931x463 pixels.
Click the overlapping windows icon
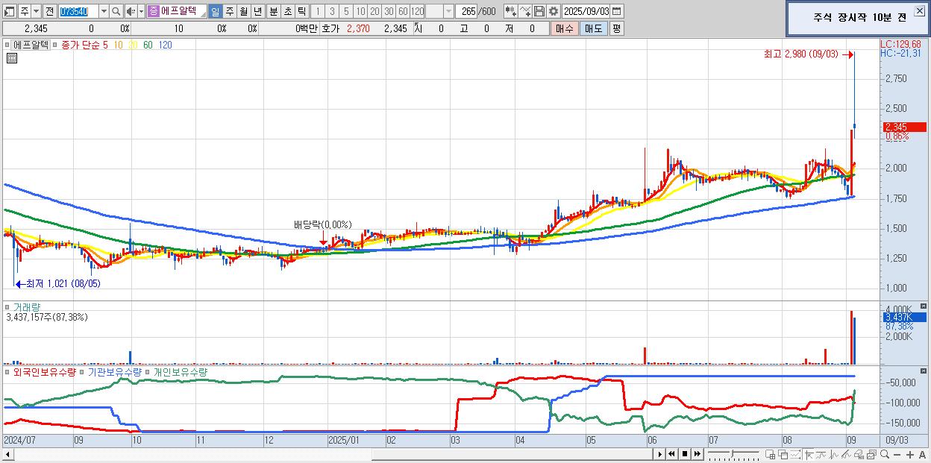point(783,454)
